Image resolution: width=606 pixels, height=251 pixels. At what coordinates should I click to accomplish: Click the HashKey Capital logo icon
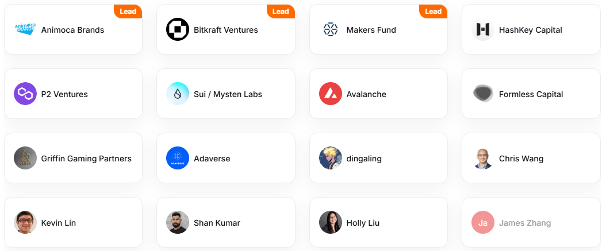click(483, 29)
